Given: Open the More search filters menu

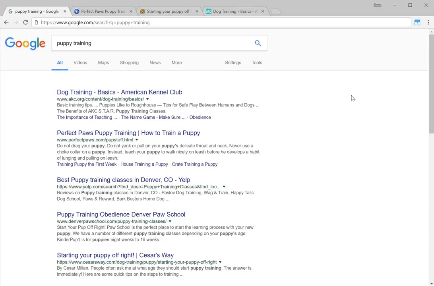Looking at the screenshot, I should click(x=176, y=62).
